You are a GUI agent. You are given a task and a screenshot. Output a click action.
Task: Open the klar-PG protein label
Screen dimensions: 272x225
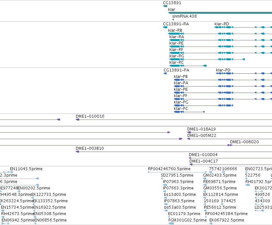tap(181, 103)
